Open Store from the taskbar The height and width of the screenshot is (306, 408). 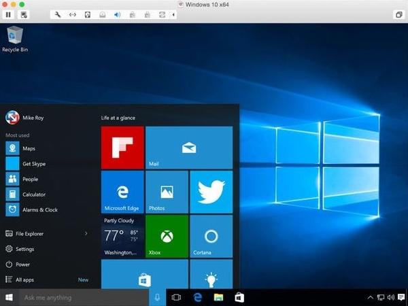coord(239,297)
